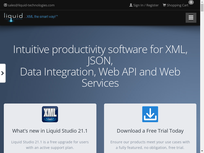Click the vertical scrollbar thumb

coord(202,8)
